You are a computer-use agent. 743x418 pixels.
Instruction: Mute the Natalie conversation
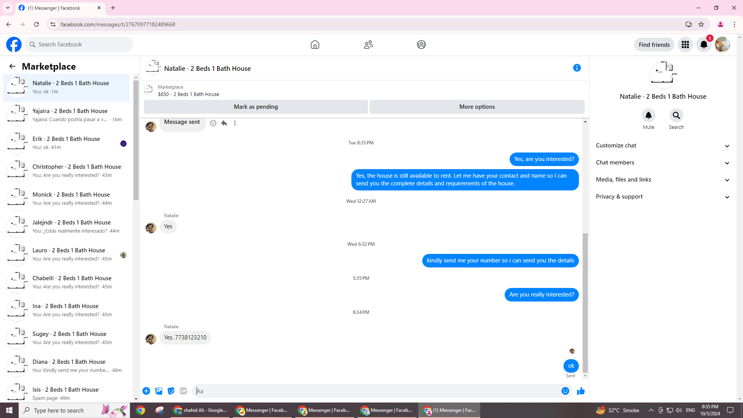coord(649,116)
